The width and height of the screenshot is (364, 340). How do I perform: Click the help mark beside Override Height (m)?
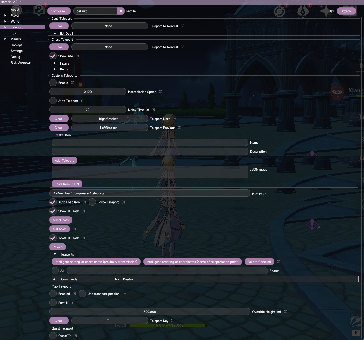[x=286, y=312]
